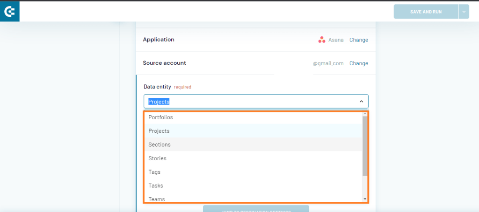Viewport: 479px width, 212px height.
Task: Click the dropdown list scrollbar thumb
Action: (x=365, y=146)
